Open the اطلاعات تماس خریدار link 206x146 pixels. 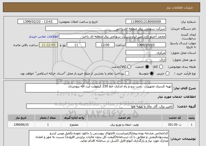[43, 36]
